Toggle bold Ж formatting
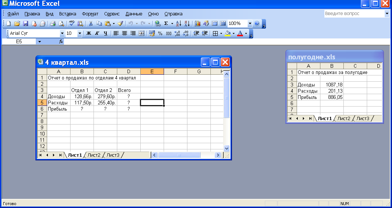Image resolution: width=392 pixels, height=208 pixels. (x=89, y=33)
